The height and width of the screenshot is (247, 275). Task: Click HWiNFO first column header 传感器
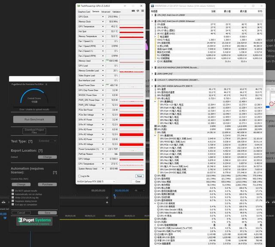pos(154,11)
